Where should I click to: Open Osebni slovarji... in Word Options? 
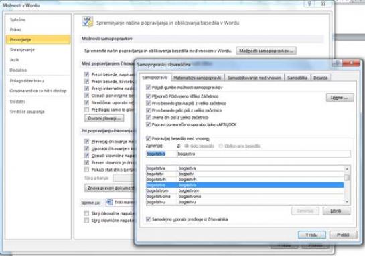(x=104, y=118)
